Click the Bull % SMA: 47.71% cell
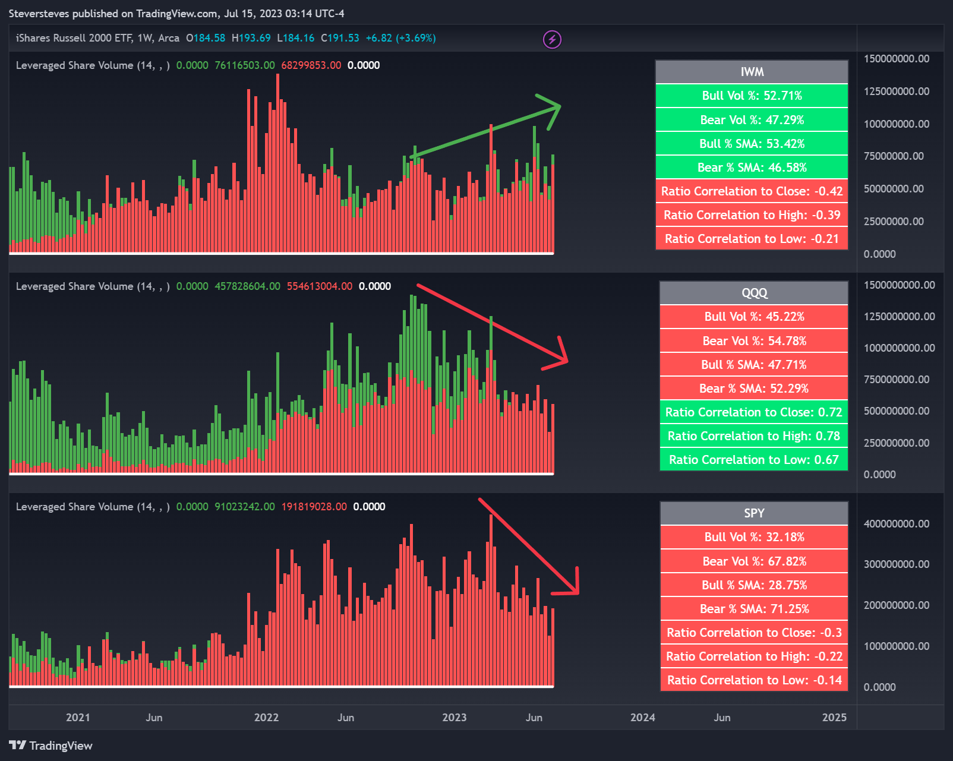This screenshot has width=953, height=761. pyautogui.click(x=754, y=365)
